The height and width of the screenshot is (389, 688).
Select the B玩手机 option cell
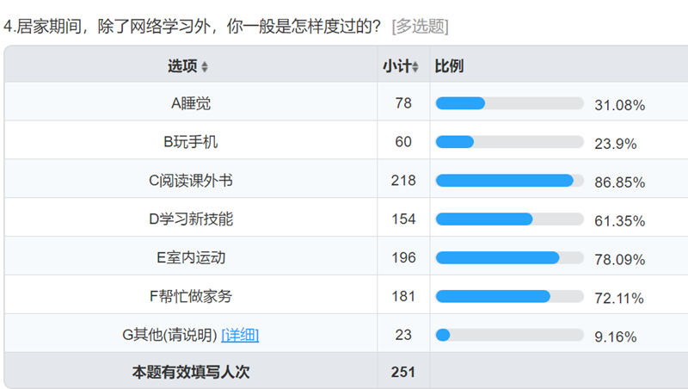(190, 142)
